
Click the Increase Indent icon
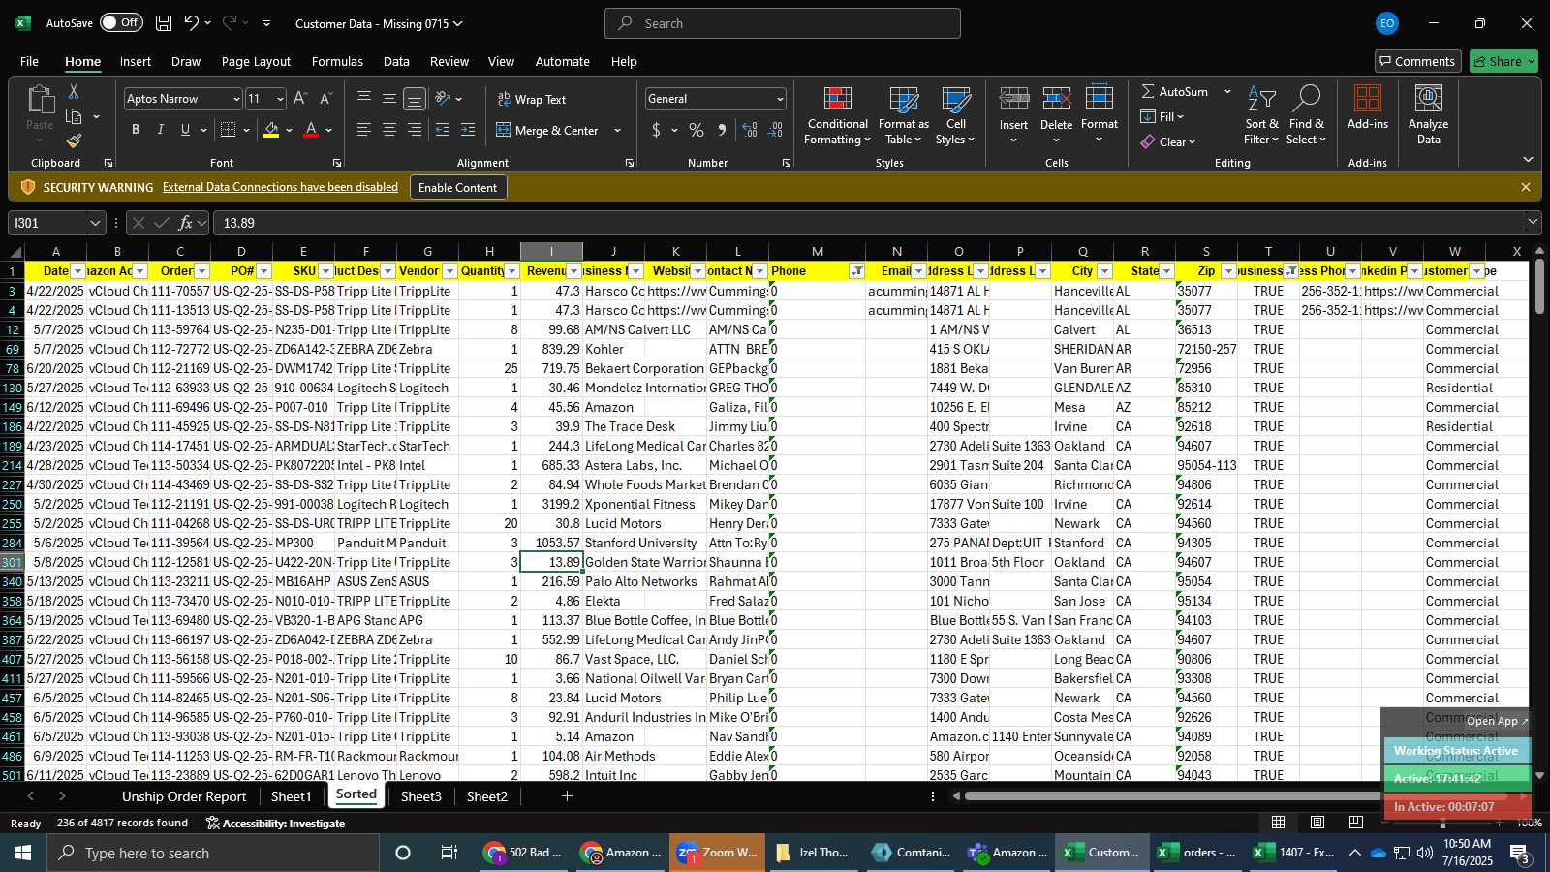tap(468, 130)
